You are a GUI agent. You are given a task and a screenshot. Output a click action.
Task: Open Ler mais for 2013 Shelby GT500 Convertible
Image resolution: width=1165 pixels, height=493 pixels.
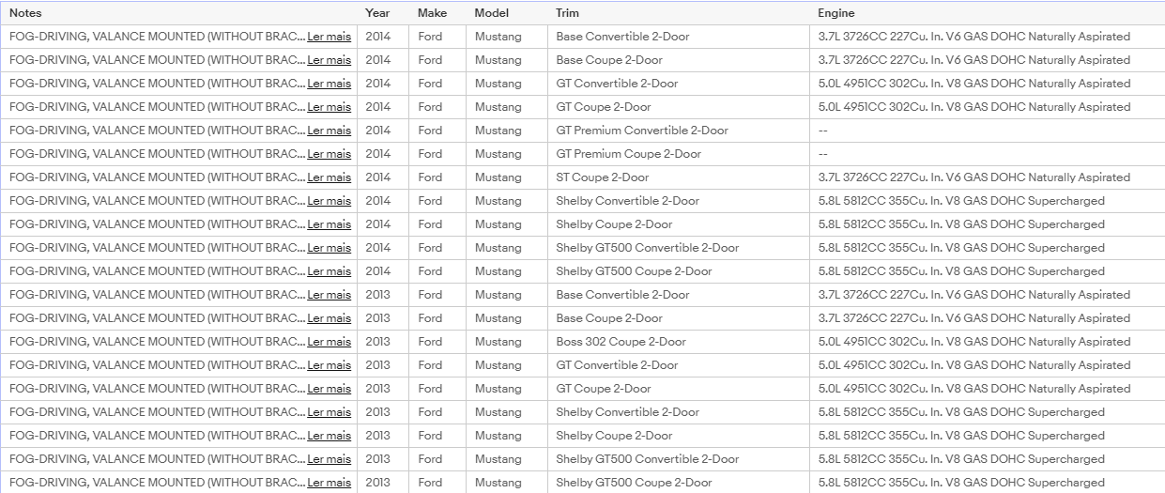click(330, 459)
